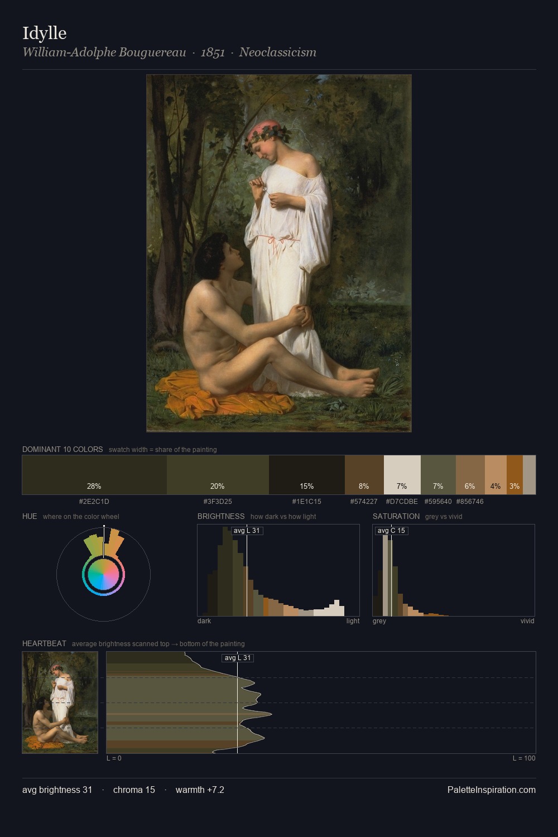Click the heartbeat brightness curve chart
Screen dimensions: 558x837
coord(321,703)
